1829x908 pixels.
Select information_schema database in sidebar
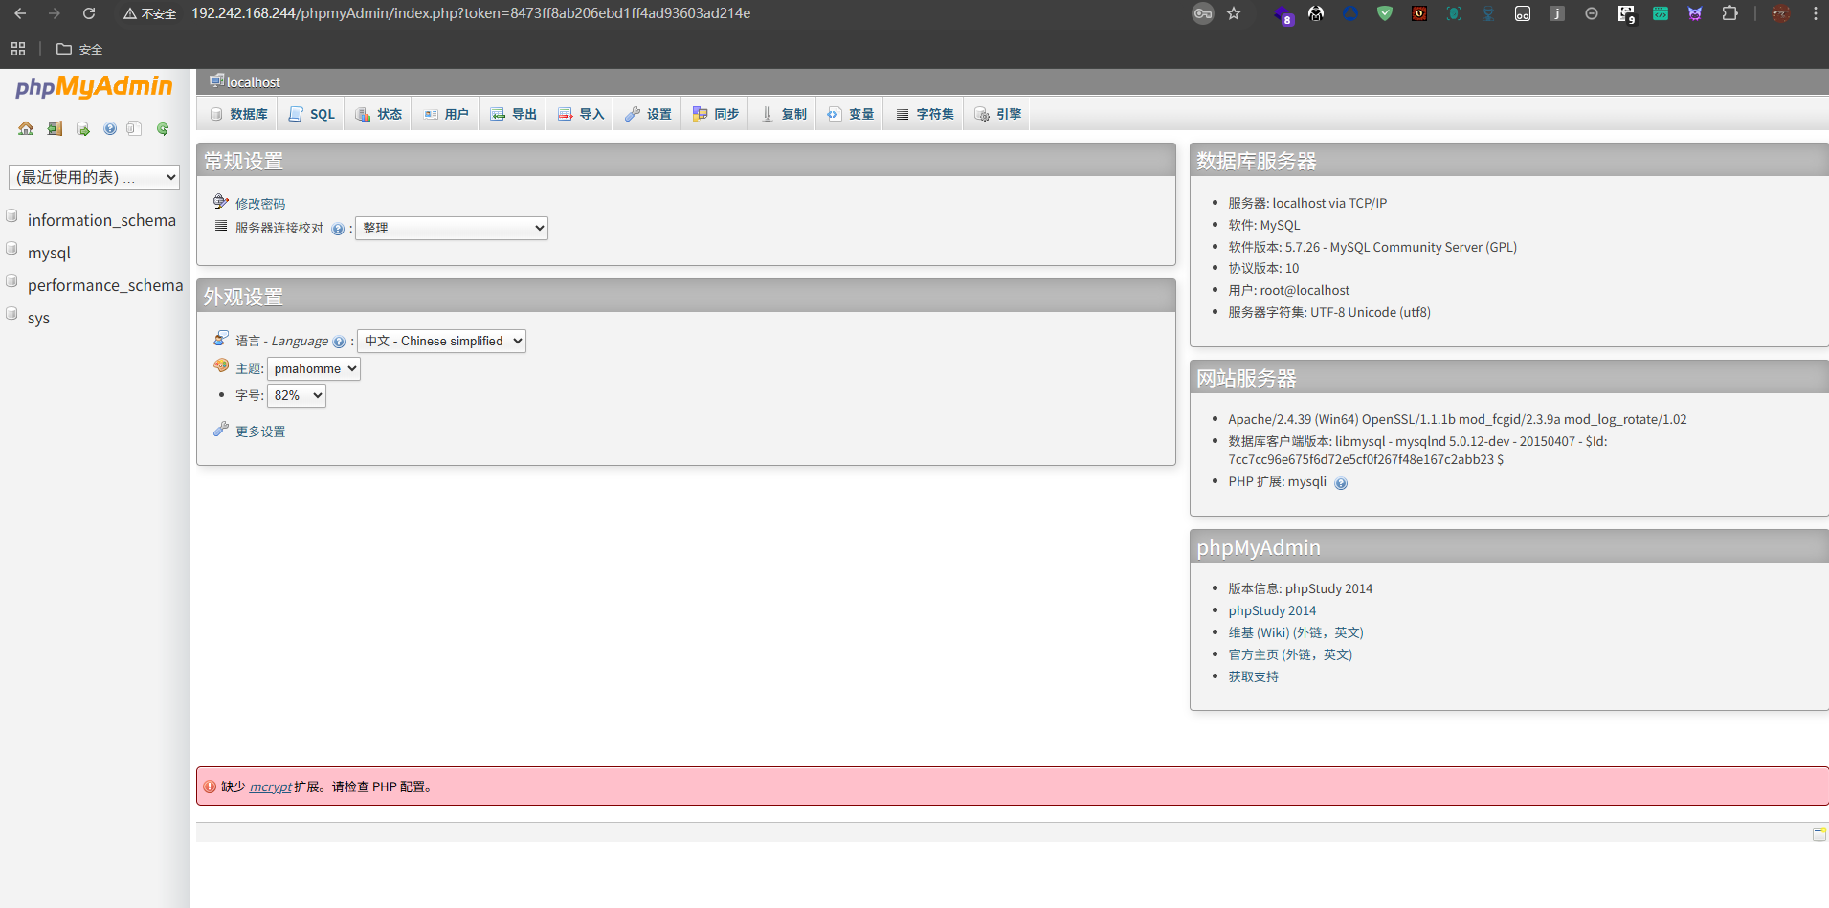101,220
